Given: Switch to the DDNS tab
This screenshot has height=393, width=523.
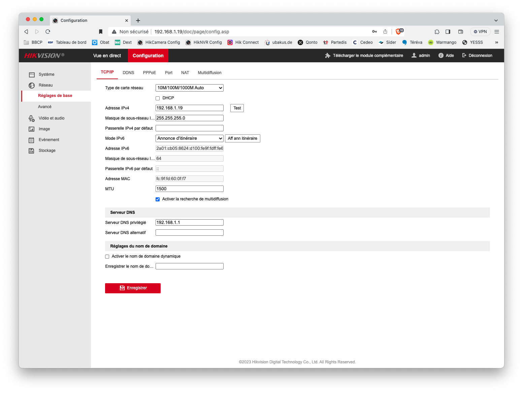Looking at the screenshot, I should (x=128, y=73).
